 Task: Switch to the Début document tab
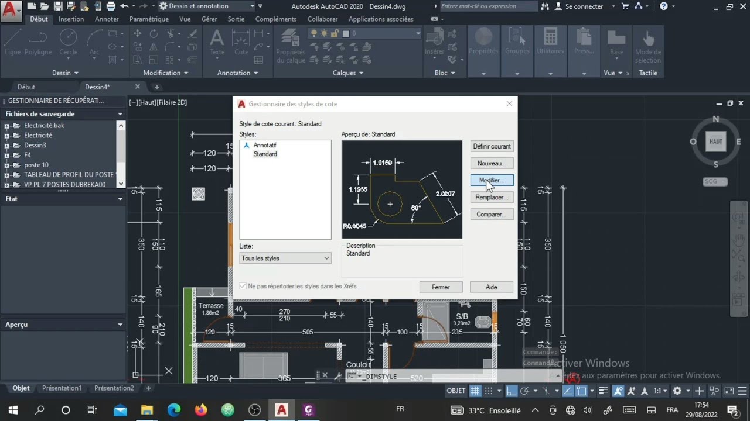pyautogui.click(x=26, y=87)
